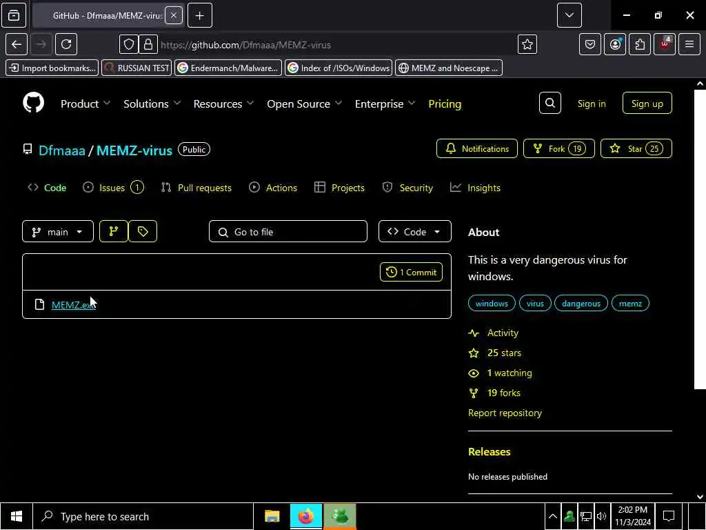Click the dangerous topic tag
Image resolution: width=706 pixels, height=530 pixels.
click(x=581, y=304)
